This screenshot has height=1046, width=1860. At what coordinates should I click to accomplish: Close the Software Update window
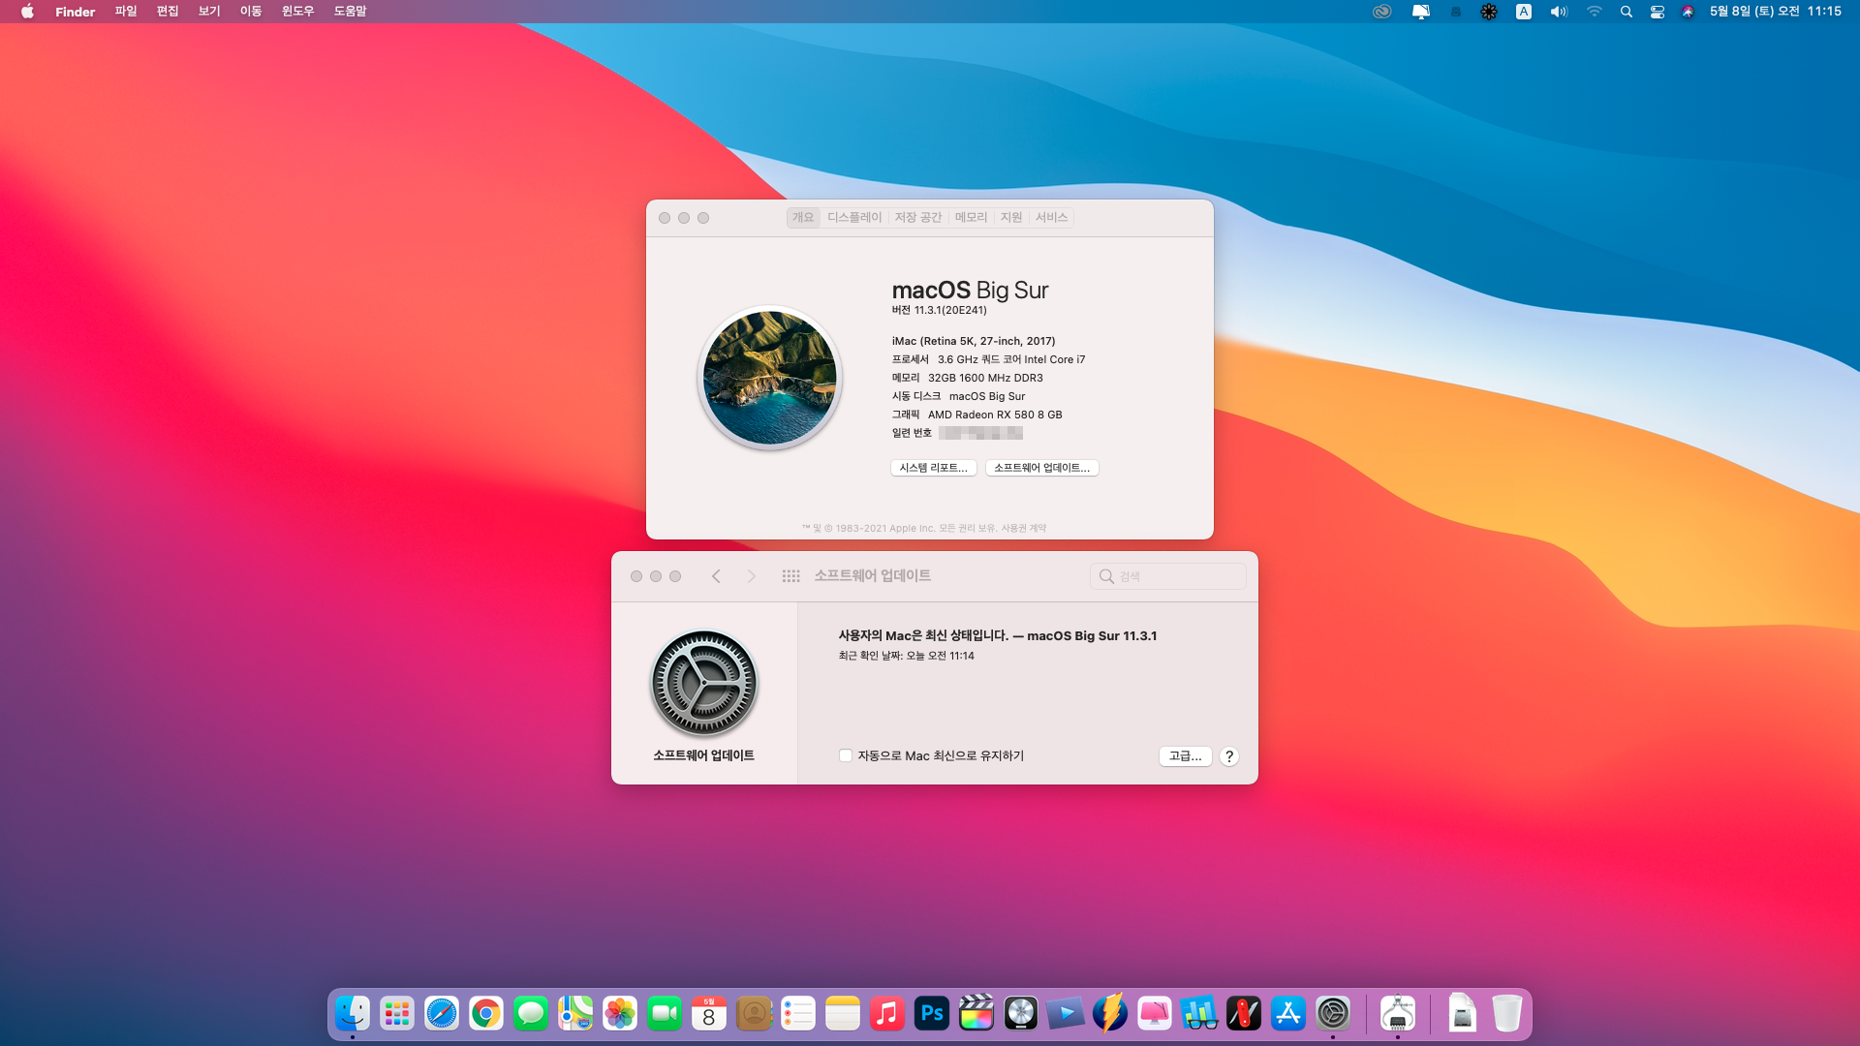pos(636,576)
